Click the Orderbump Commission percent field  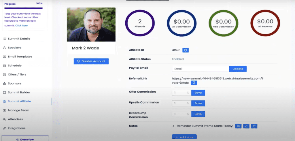[181, 114]
